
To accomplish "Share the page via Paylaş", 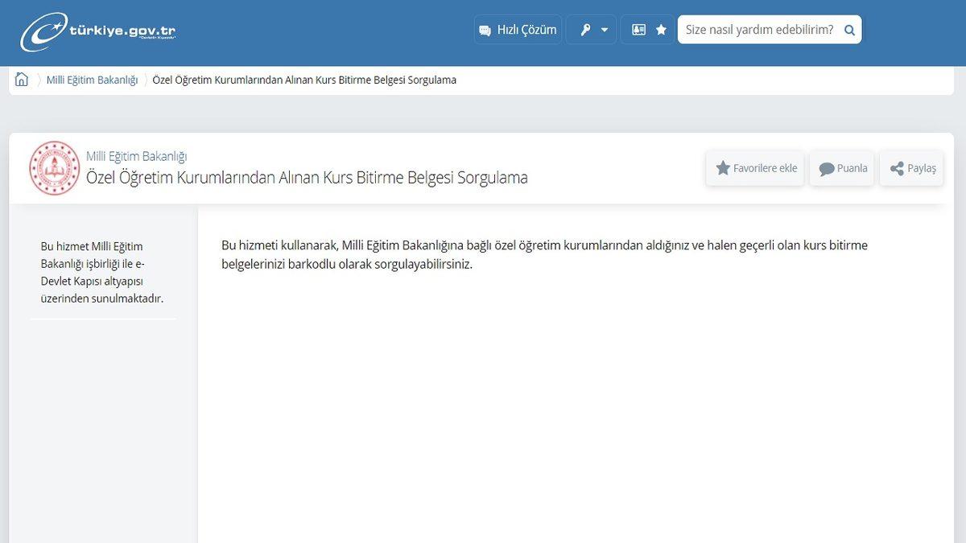I will pyautogui.click(x=911, y=168).
